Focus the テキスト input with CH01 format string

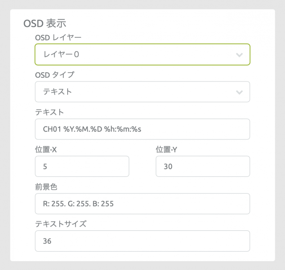tap(142, 129)
